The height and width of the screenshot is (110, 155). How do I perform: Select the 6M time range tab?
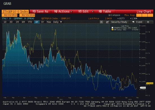pyautogui.click(x=23, y=22)
